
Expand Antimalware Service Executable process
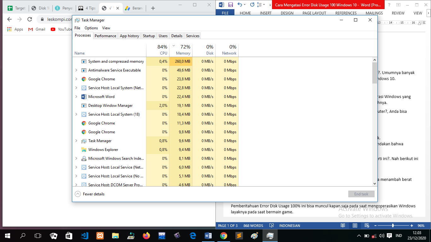point(76,70)
